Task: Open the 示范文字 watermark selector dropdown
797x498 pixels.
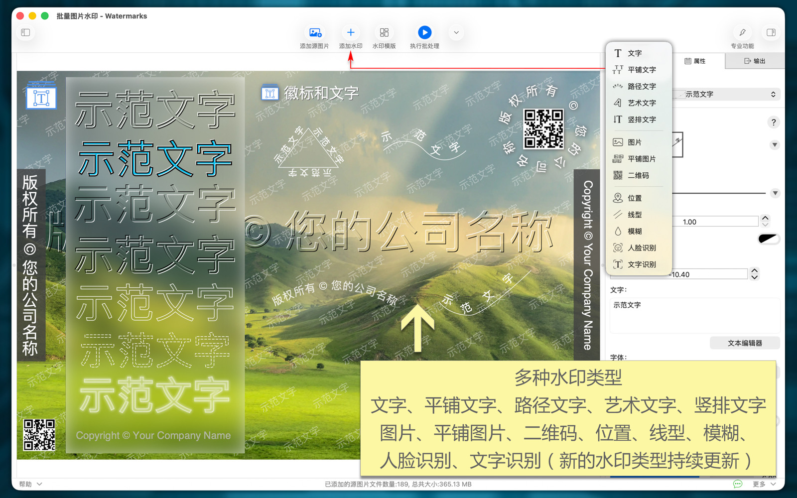Action: (x=727, y=94)
